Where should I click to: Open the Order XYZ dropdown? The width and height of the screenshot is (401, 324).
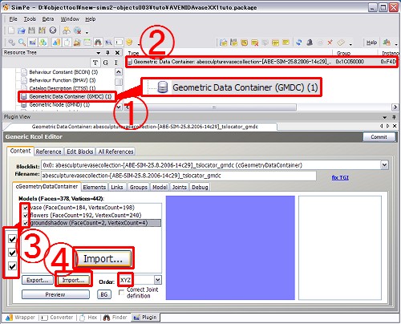[158, 280]
